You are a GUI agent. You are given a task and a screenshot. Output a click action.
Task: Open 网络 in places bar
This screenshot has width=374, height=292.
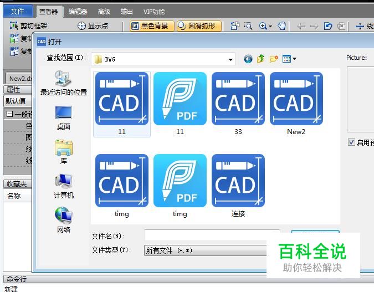coord(64,220)
